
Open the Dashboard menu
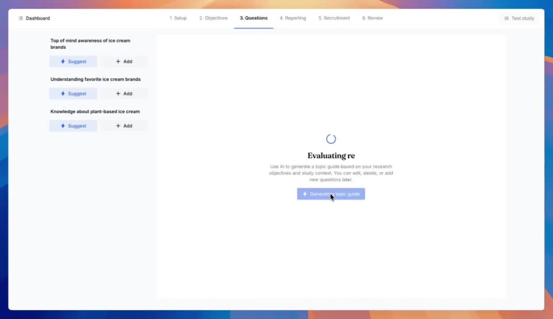(x=34, y=18)
